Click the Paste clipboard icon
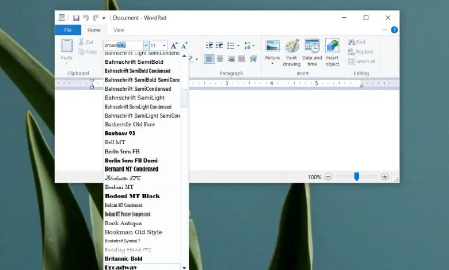Viewport: 449px width, 270px height. (67, 46)
